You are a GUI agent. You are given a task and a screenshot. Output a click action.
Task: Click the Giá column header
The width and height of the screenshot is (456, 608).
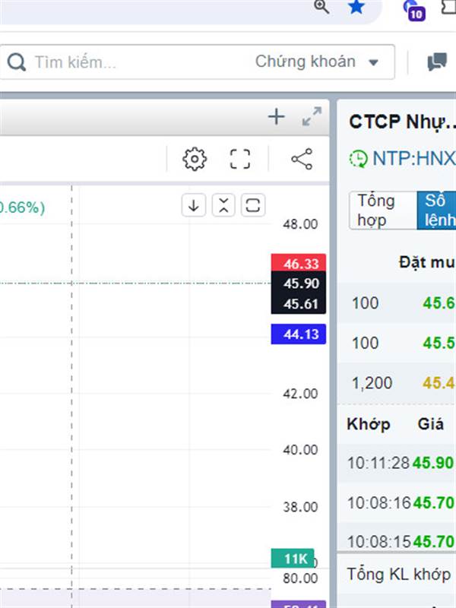pyautogui.click(x=431, y=423)
